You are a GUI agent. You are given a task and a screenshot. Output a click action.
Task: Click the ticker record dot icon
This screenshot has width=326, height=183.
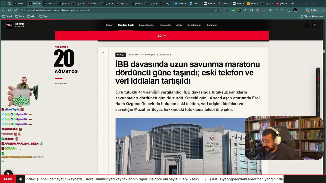[21, 179]
